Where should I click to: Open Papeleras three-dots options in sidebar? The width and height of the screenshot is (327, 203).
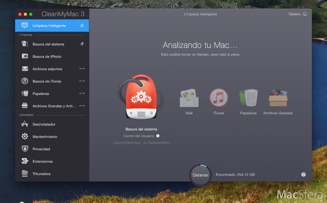pos(82,94)
